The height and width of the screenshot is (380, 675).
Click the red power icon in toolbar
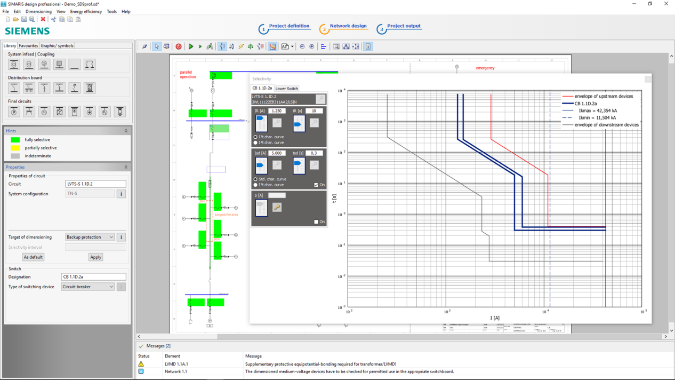tap(179, 47)
